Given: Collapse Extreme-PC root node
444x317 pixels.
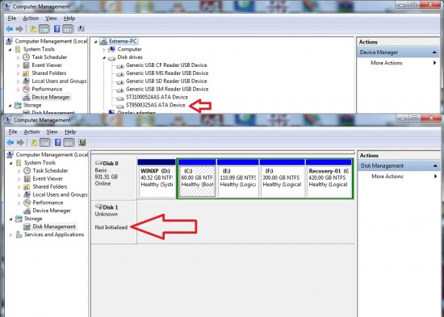Looking at the screenshot, I should [96, 42].
